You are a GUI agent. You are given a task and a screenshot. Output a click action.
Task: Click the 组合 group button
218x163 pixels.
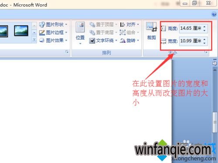coord(129,32)
